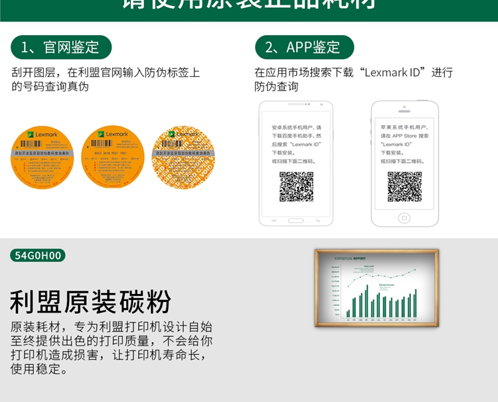Click the gray scratch-off strip on first sticker
Screen dimensions: 498x402
(x=44, y=153)
